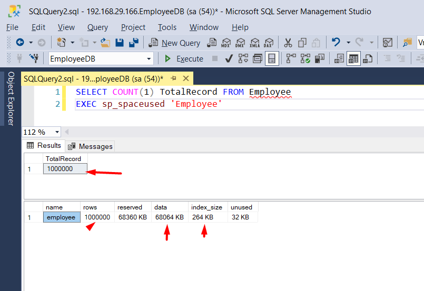Open the Help menu
This screenshot has width=424, height=291.
click(240, 27)
